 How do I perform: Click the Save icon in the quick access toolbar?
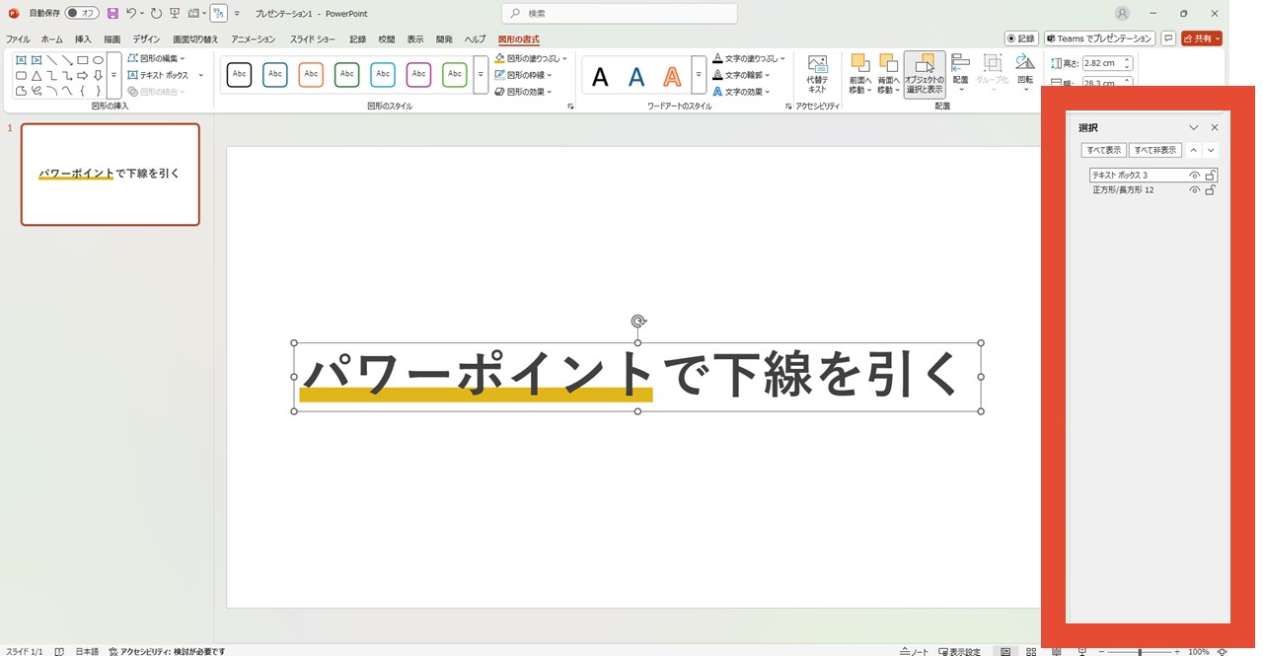tap(112, 14)
